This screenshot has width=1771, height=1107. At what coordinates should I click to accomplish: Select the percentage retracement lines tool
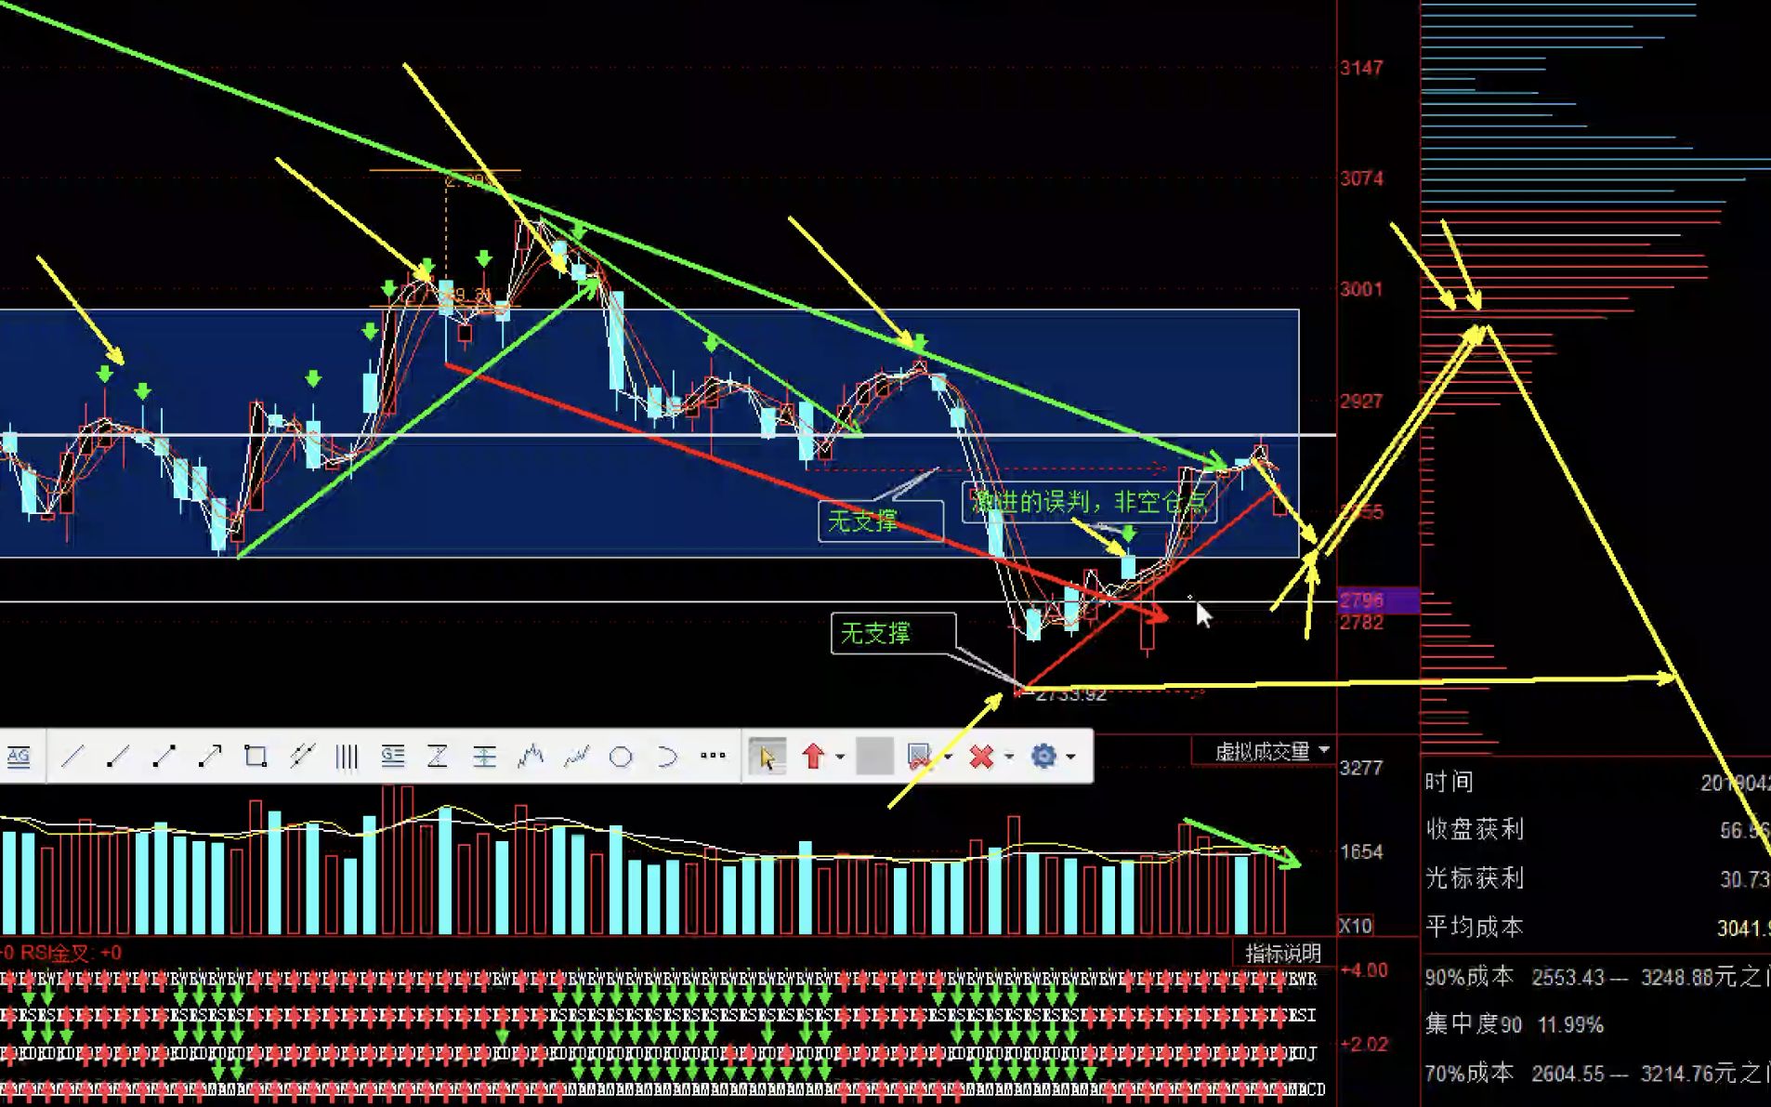pos(484,757)
